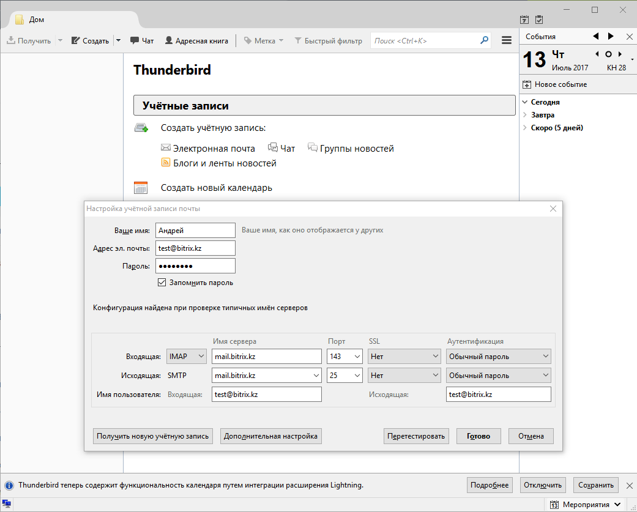Click outgoing username field
The height and width of the screenshot is (512, 637).
499,395
